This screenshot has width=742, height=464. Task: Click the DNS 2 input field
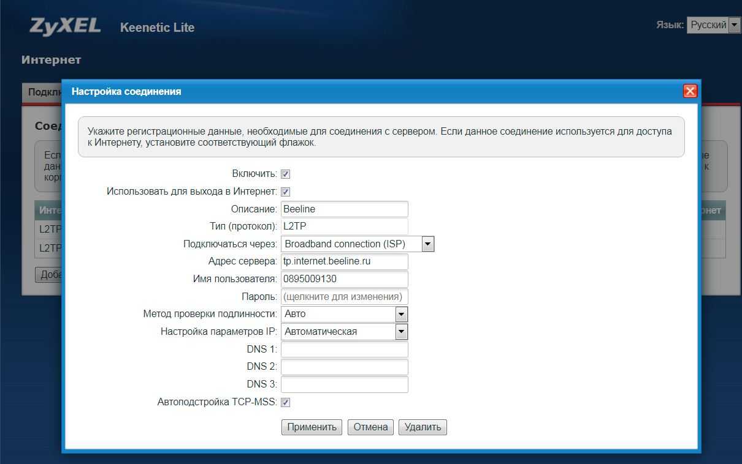(345, 367)
